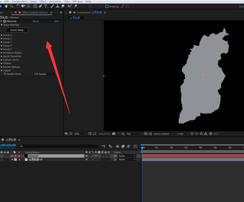The width and height of the screenshot is (244, 202).
Task: Click the timeline current time indicator
Action: coord(142,148)
